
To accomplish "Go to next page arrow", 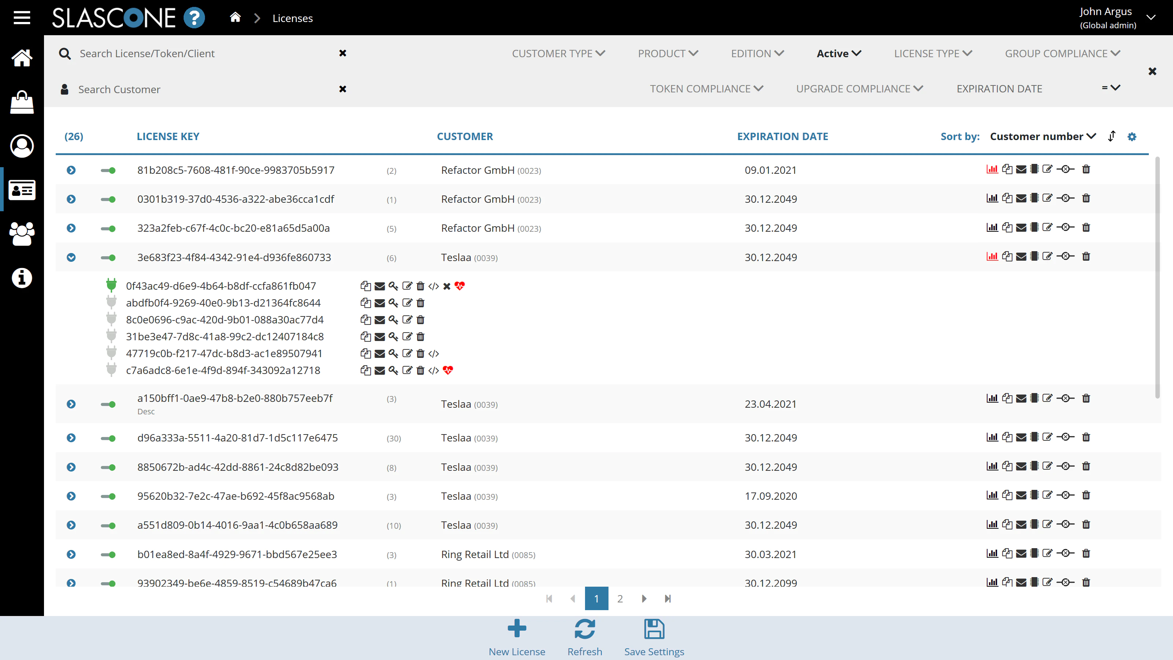I will 644,598.
